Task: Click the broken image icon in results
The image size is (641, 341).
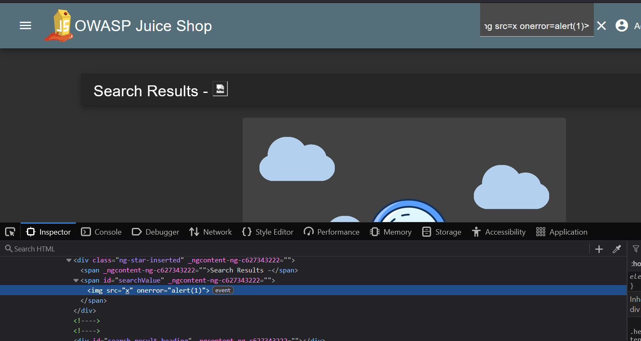Action: pos(220,89)
